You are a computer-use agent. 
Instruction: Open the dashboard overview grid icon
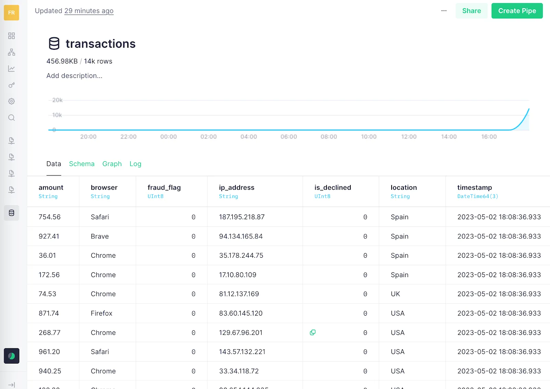[x=11, y=35]
